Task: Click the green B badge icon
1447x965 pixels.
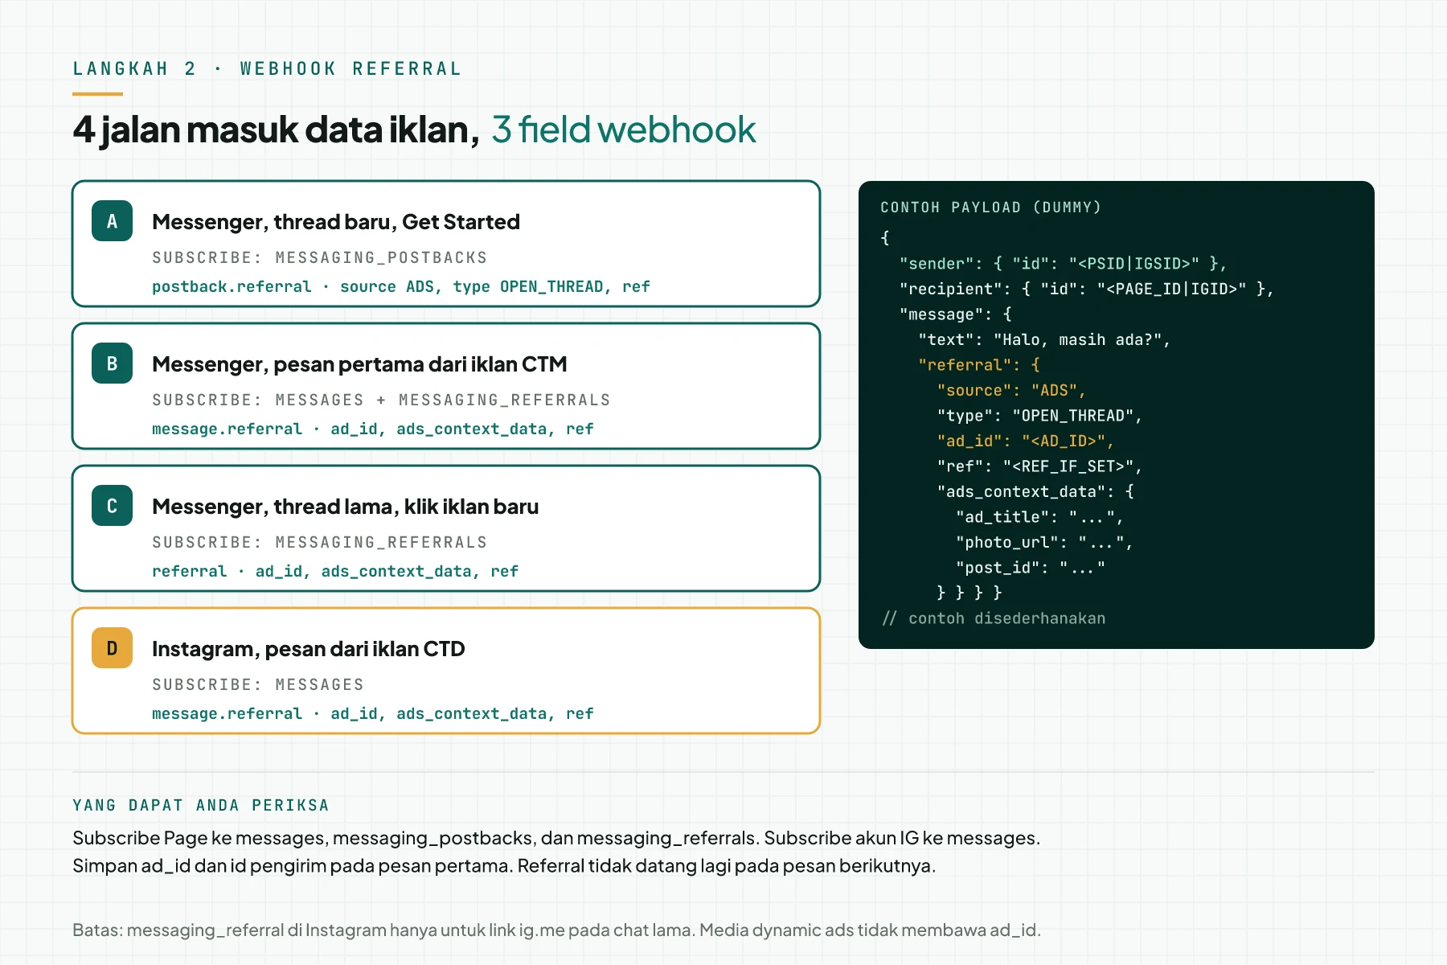Action: point(112,363)
